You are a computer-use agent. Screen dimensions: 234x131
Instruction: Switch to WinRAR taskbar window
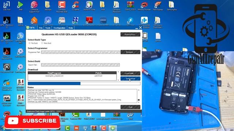point(94,128)
